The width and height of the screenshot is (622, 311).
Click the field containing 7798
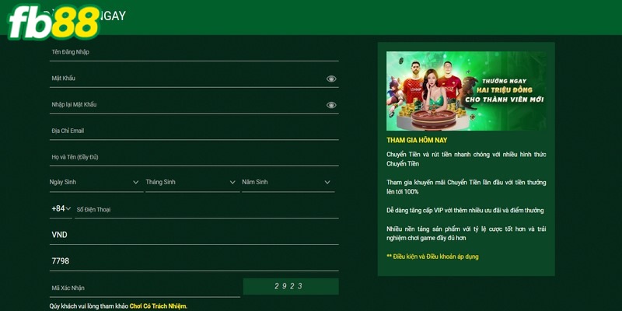pos(193,261)
